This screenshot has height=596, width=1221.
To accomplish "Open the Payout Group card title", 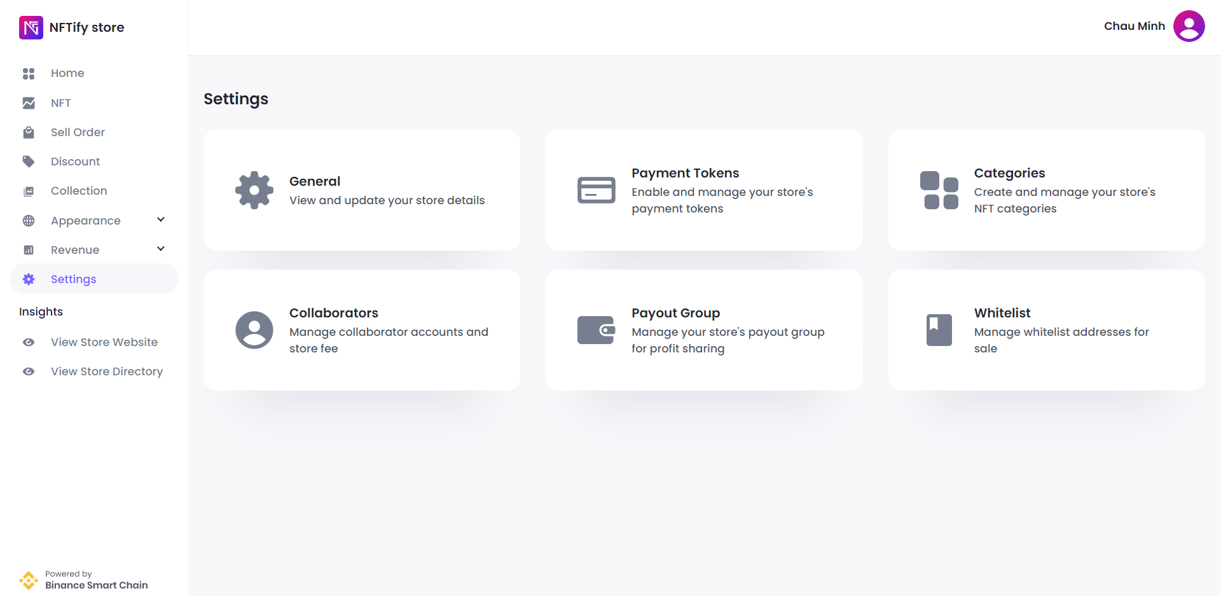I will 675,313.
